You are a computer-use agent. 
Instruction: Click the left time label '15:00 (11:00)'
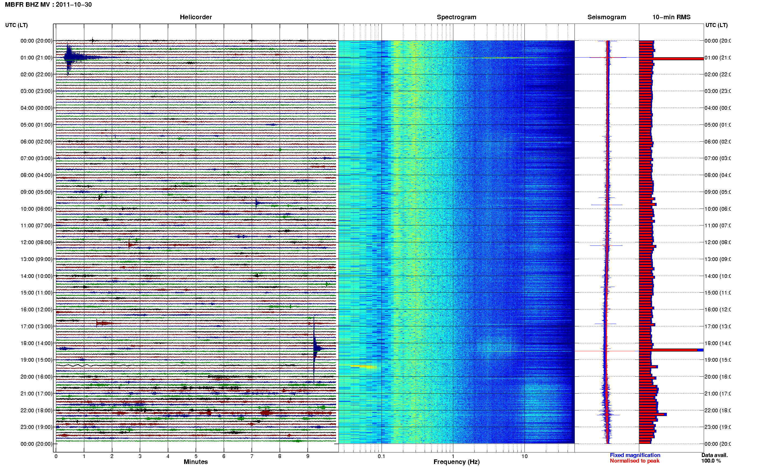pyautogui.click(x=36, y=293)
